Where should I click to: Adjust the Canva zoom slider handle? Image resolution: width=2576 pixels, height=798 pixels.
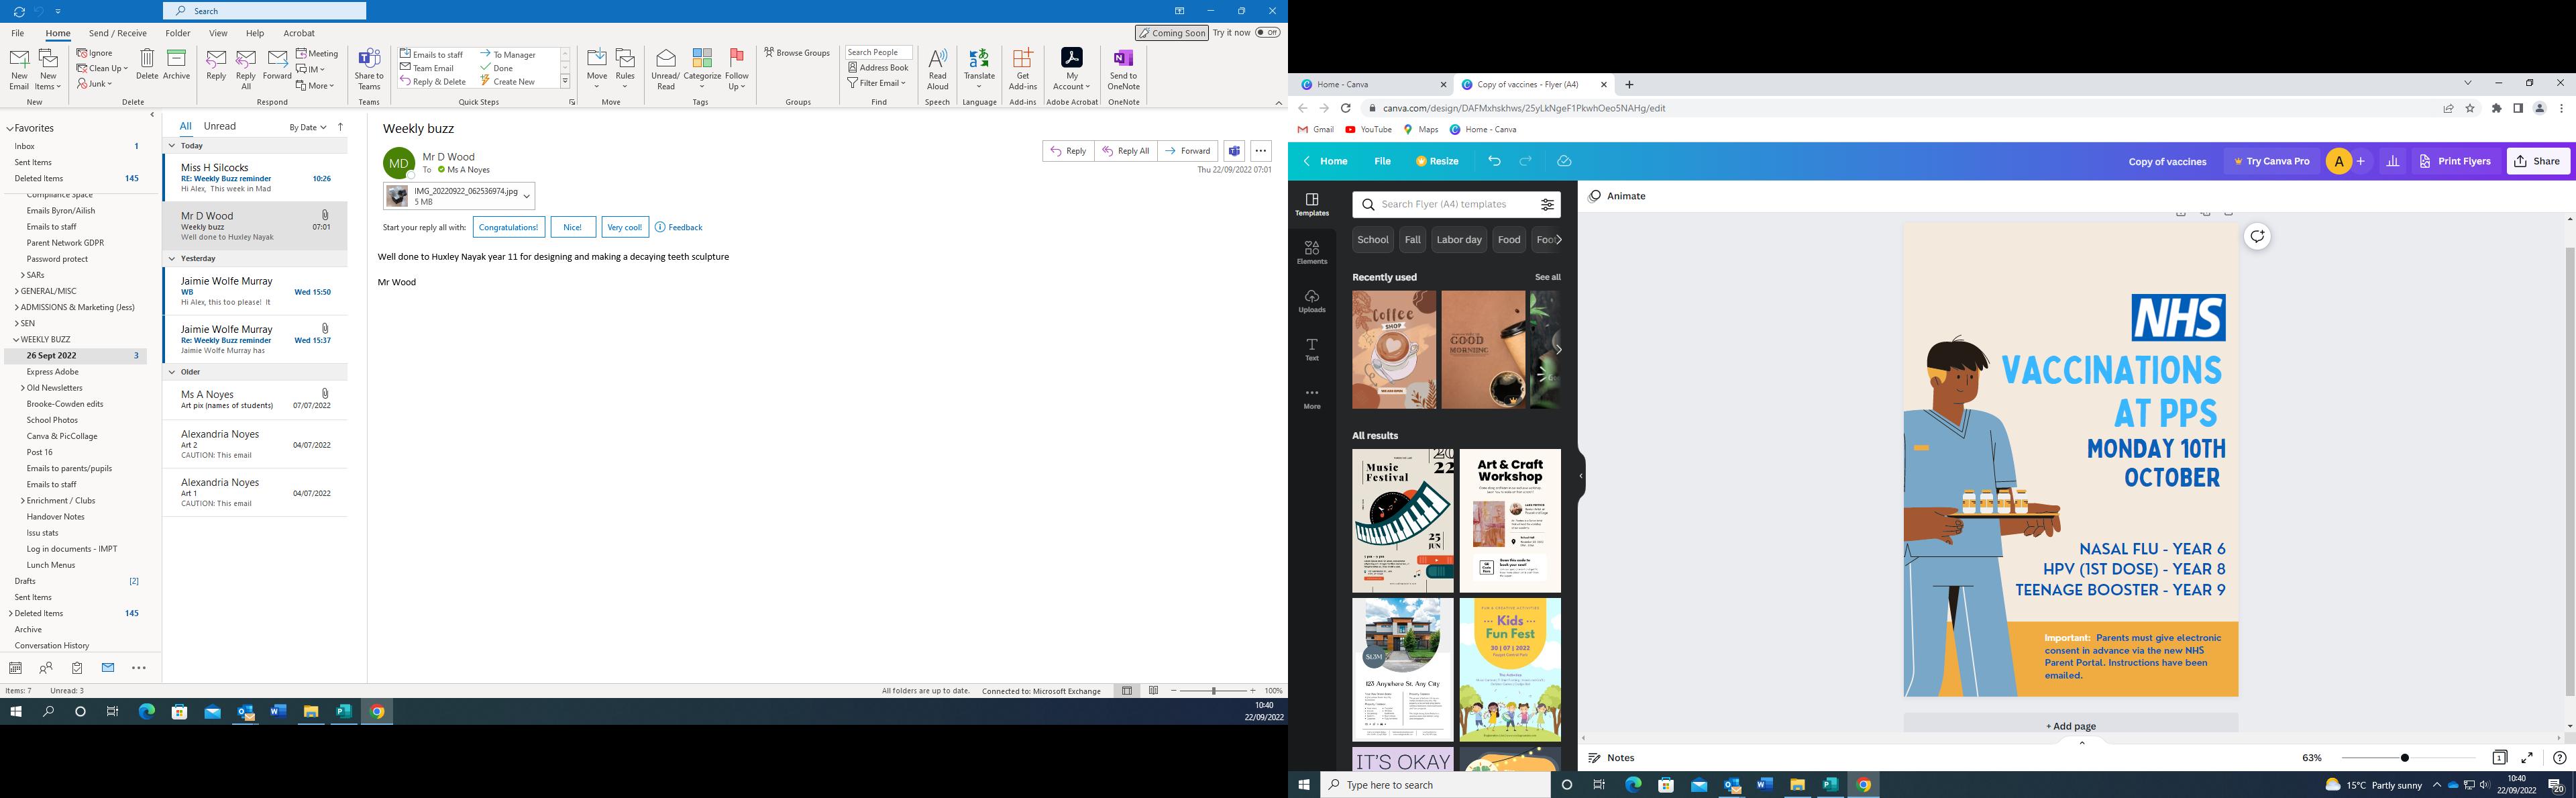[x=2404, y=758]
